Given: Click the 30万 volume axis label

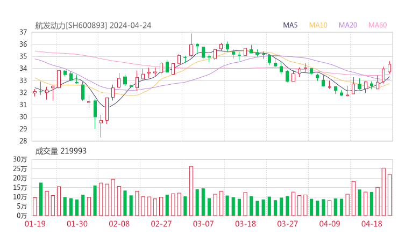Looking at the screenshot, I should pos(20,160).
